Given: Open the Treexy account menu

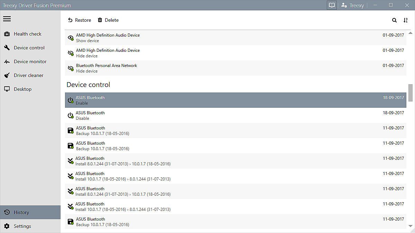Looking at the screenshot, I should [352, 5].
